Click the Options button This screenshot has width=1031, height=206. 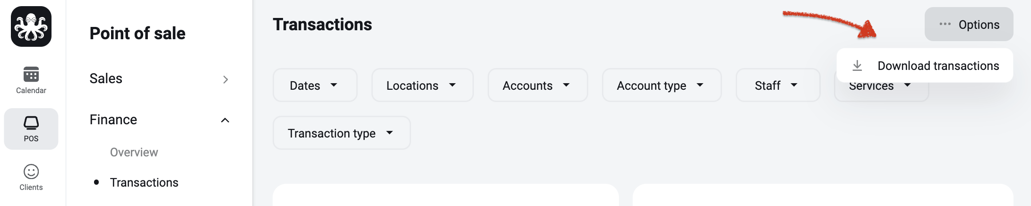click(969, 24)
